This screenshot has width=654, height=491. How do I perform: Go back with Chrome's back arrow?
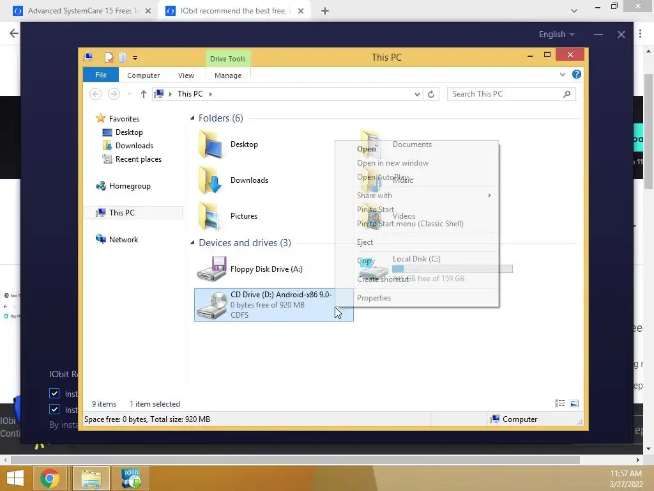[14, 33]
